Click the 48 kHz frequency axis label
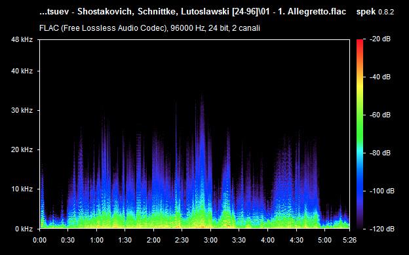 point(22,39)
